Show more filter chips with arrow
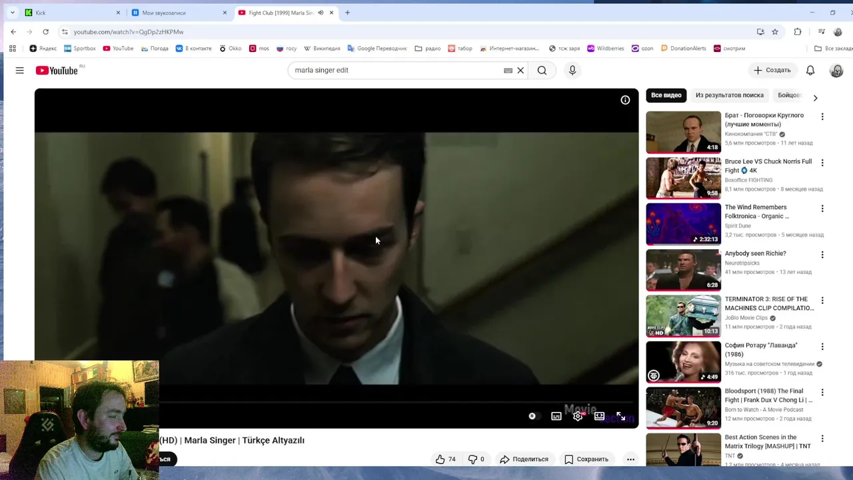Image resolution: width=853 pixels, height=480 pixels. point(815,97)
